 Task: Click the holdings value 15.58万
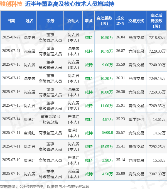coord(159,160)
